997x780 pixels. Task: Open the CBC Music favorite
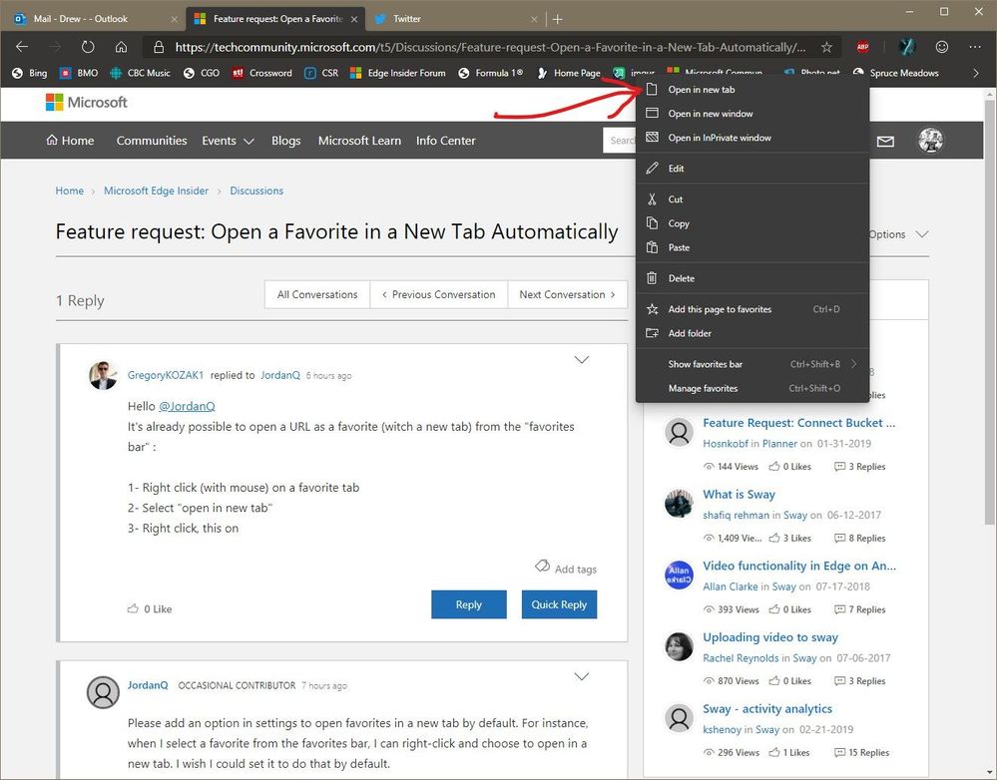tap(140, 73)
